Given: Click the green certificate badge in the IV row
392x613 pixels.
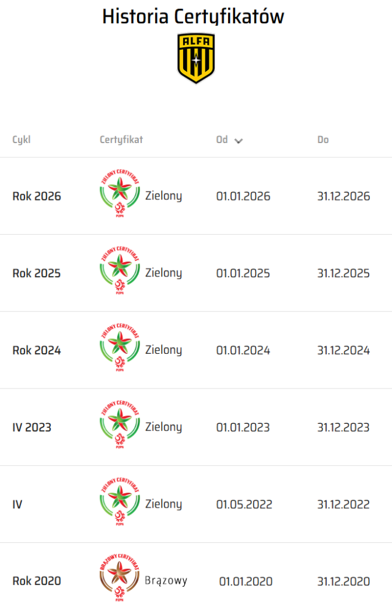Looking at the screenshot, I should [120, 504].
